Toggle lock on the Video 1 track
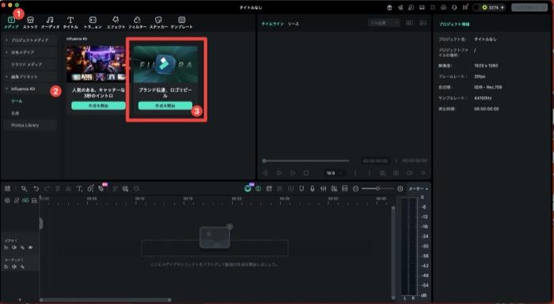 (6, 248)
